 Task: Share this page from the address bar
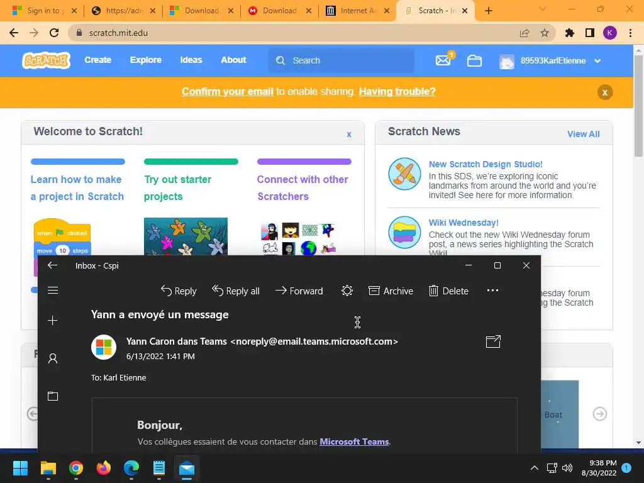click(x=525, y=33)
